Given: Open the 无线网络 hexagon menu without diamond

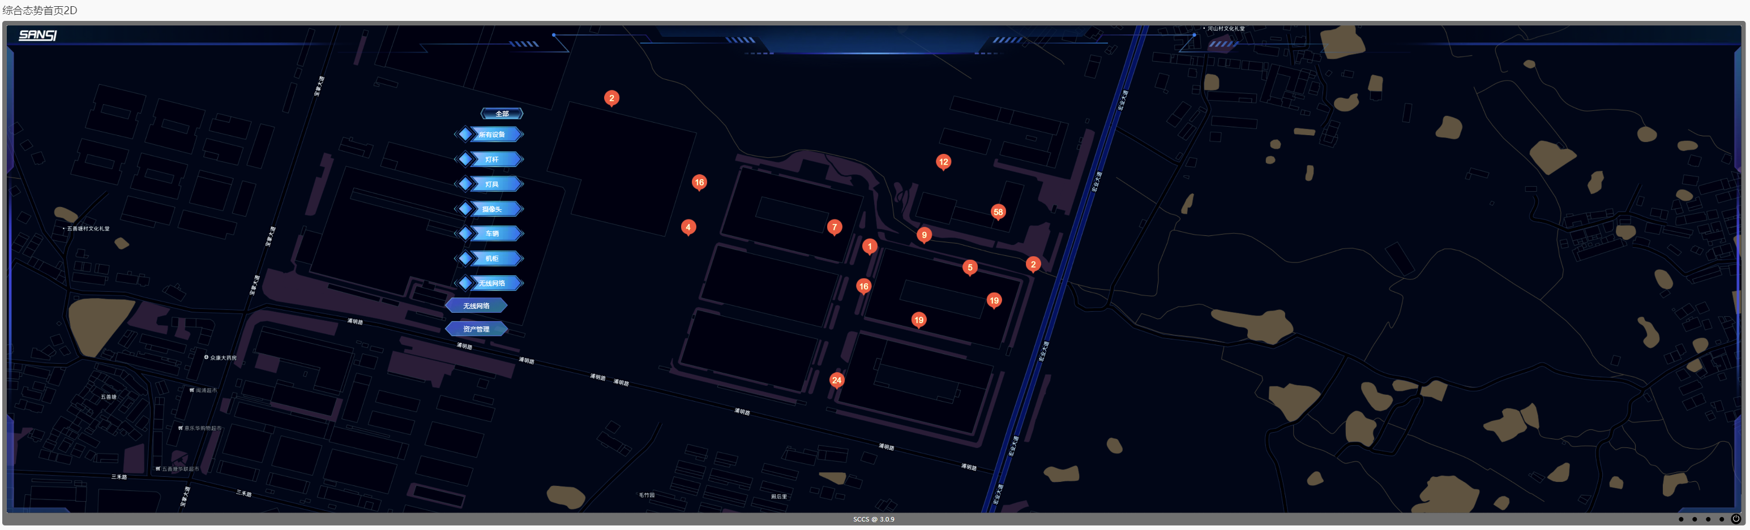Looking at the screenshot, I should 476,306.
